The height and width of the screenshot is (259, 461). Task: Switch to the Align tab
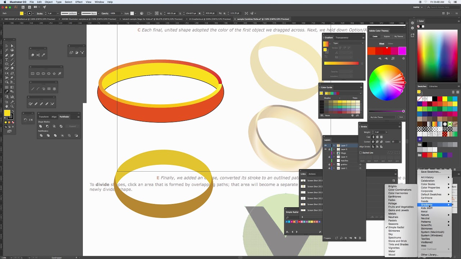(x=54, y=117)
